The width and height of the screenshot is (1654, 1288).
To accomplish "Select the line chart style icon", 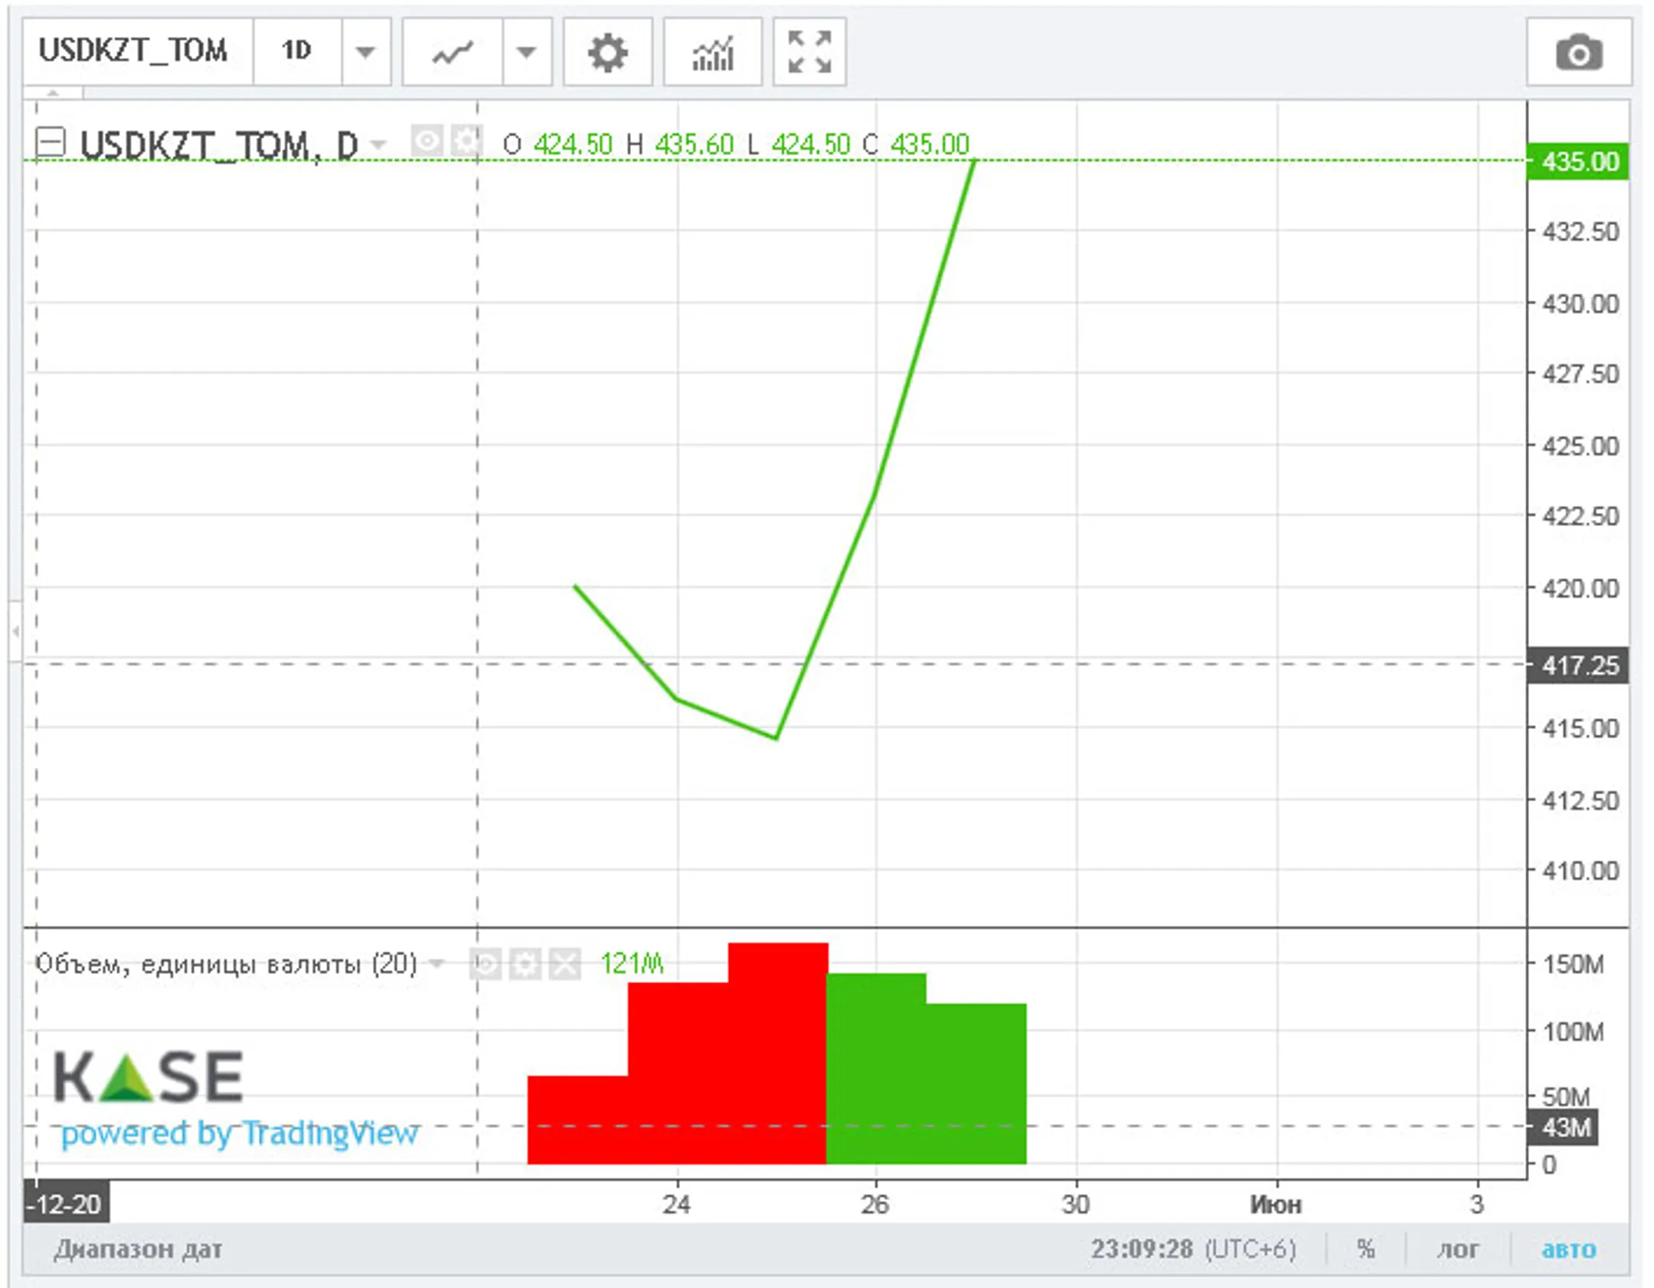I will [x=453, y=53].
